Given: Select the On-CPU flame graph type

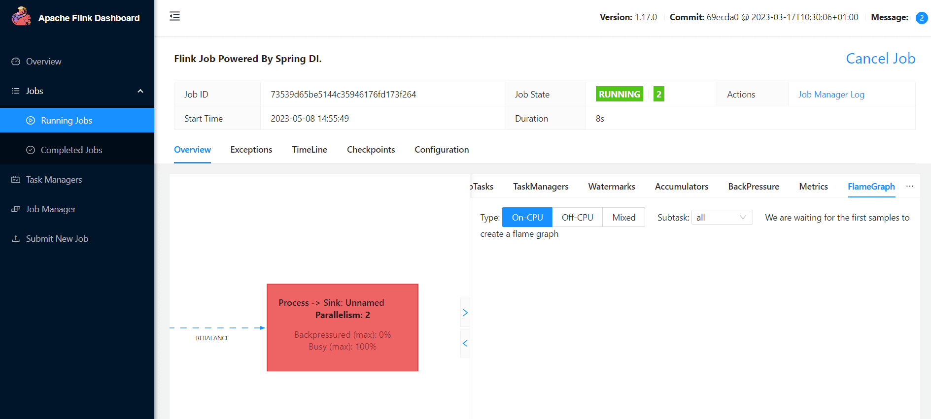Looking at the screenshot, I should point(527,217).
